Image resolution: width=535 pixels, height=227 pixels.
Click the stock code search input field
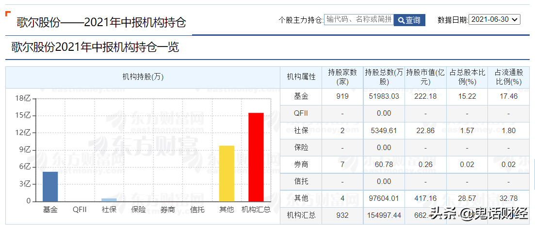pyautogui.click(x=358, y=20)
